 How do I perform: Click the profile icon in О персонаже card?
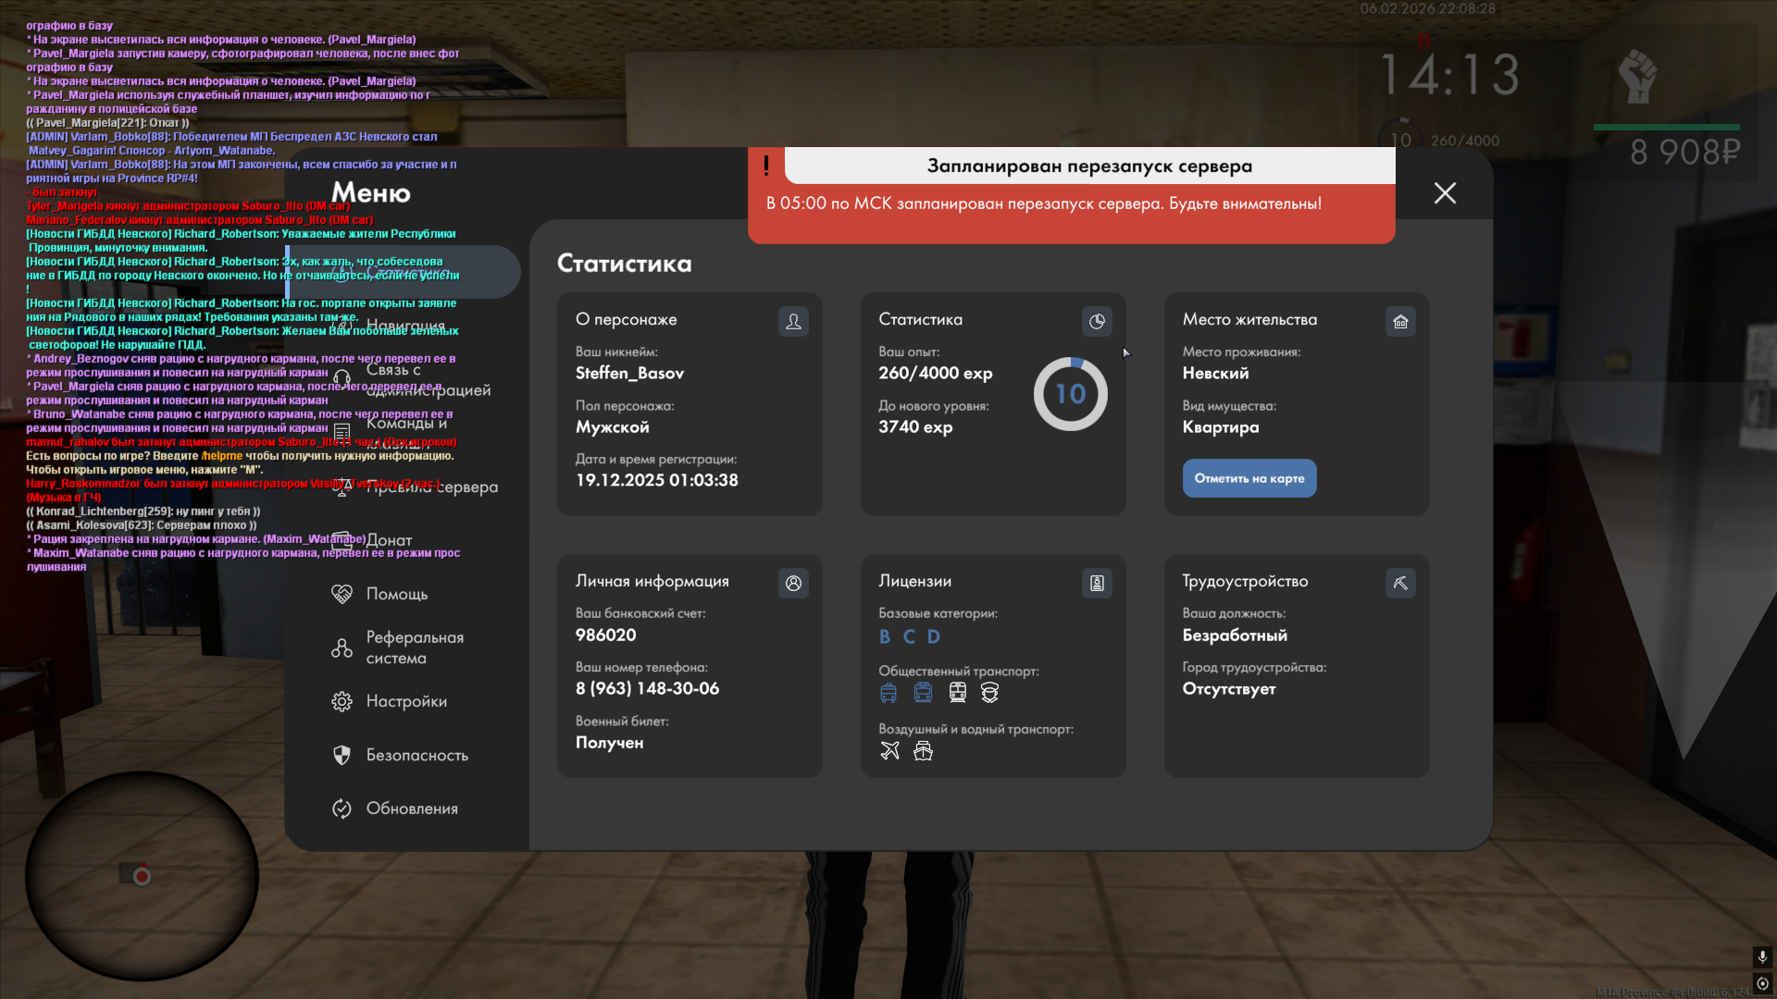click(793, 321)
